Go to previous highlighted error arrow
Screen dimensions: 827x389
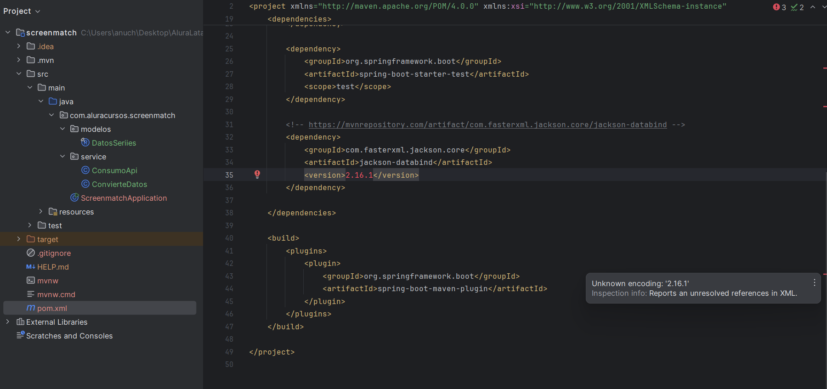pos(813,7)
